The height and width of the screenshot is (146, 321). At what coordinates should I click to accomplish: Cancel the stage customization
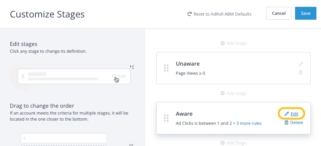coord(279,13)
